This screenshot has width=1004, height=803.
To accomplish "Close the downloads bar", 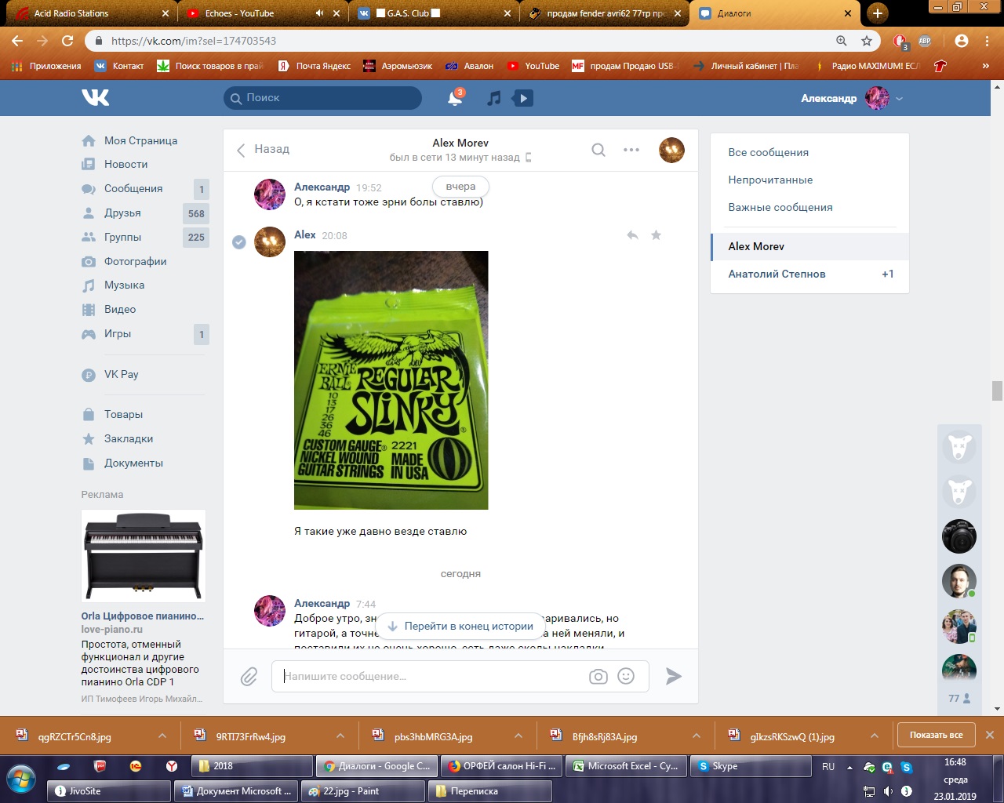I will [x=990, y=736].
